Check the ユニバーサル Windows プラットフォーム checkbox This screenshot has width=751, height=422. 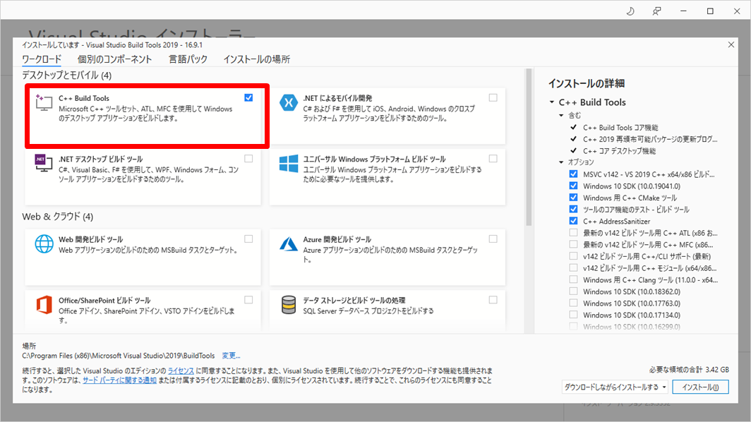coord(493,159)
